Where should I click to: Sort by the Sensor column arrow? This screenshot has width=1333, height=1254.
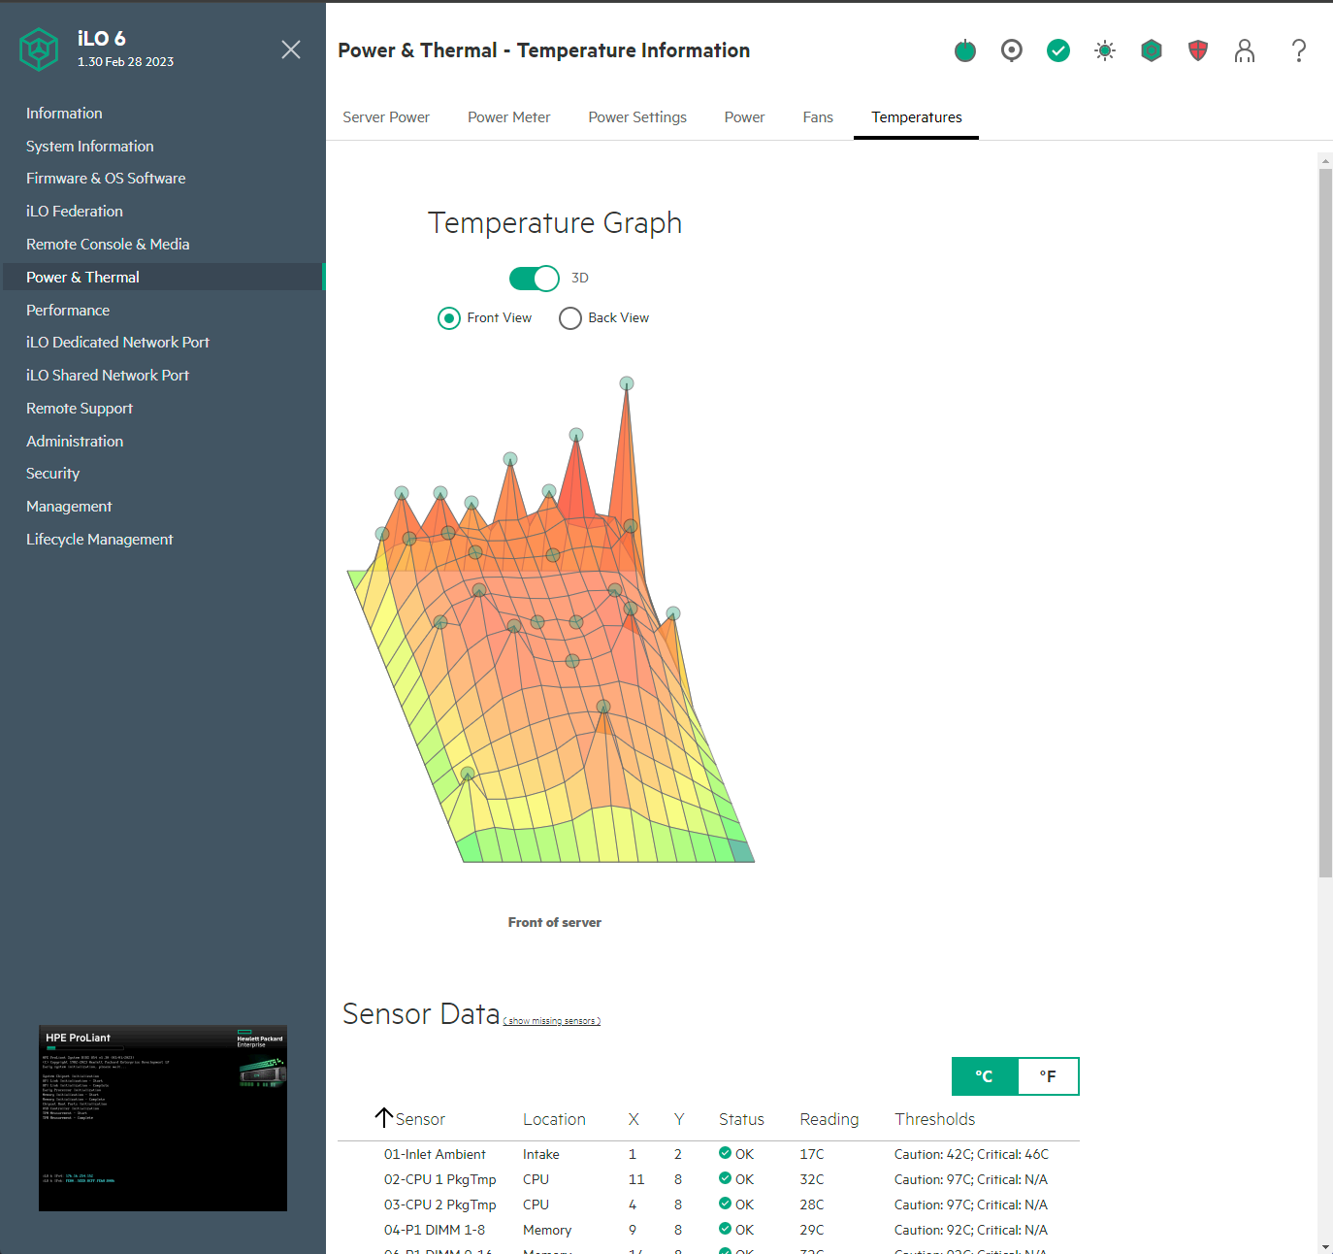(x=384, y=1118)
